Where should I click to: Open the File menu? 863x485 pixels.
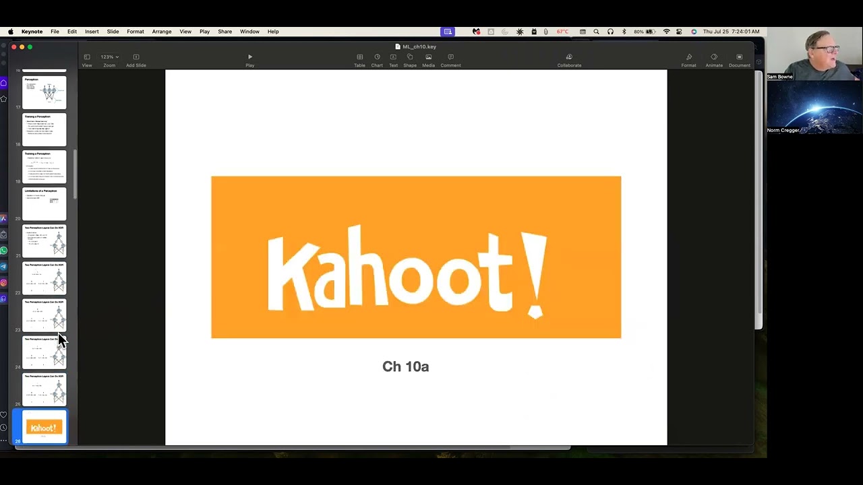(x=55, y=32)
